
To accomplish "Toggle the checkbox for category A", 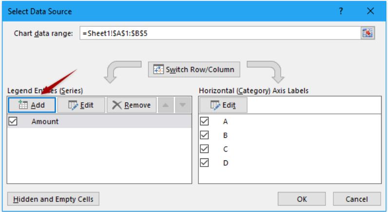I will tap(204, 121).
